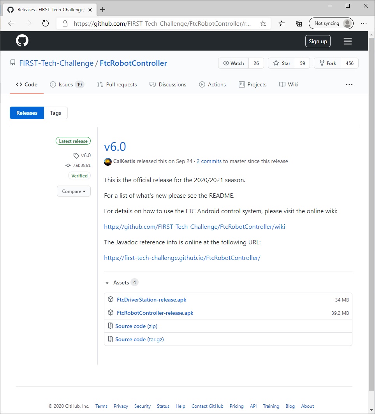Switch to the Tags view
This screenshot has height=414, width=375.
point(56,113)
